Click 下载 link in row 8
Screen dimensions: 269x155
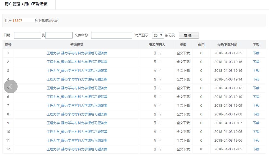tap(256, 114)
